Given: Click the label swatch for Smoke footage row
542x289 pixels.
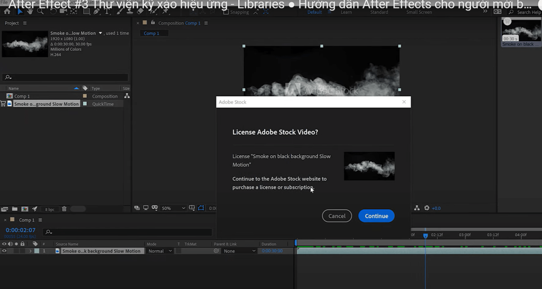Looking at the screenshot, I should (x=85, y=104).
